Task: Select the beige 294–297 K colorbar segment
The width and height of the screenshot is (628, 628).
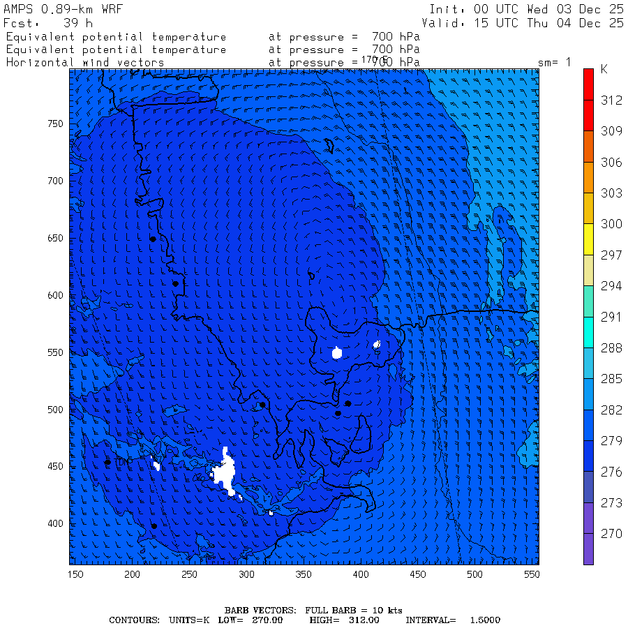Action: point(588,270)
